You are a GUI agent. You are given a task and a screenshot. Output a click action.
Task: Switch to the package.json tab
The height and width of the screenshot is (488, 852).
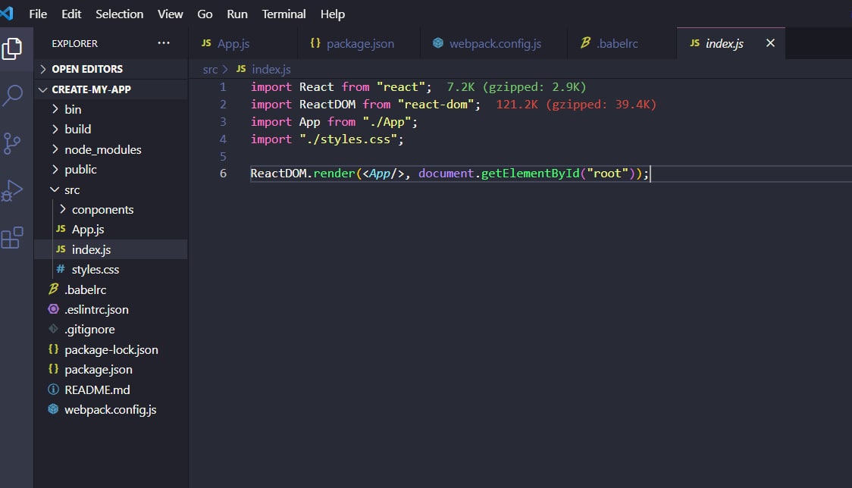359,43
